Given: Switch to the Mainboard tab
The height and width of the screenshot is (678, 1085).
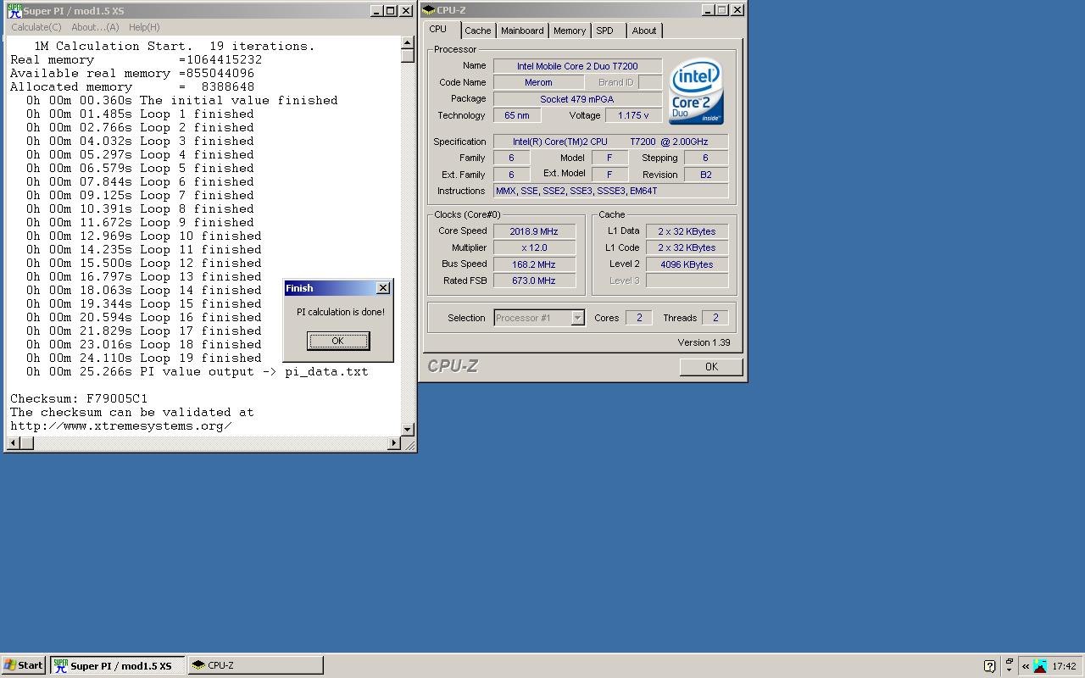Looking at the screenshot, I should click(x=522, y=31).
